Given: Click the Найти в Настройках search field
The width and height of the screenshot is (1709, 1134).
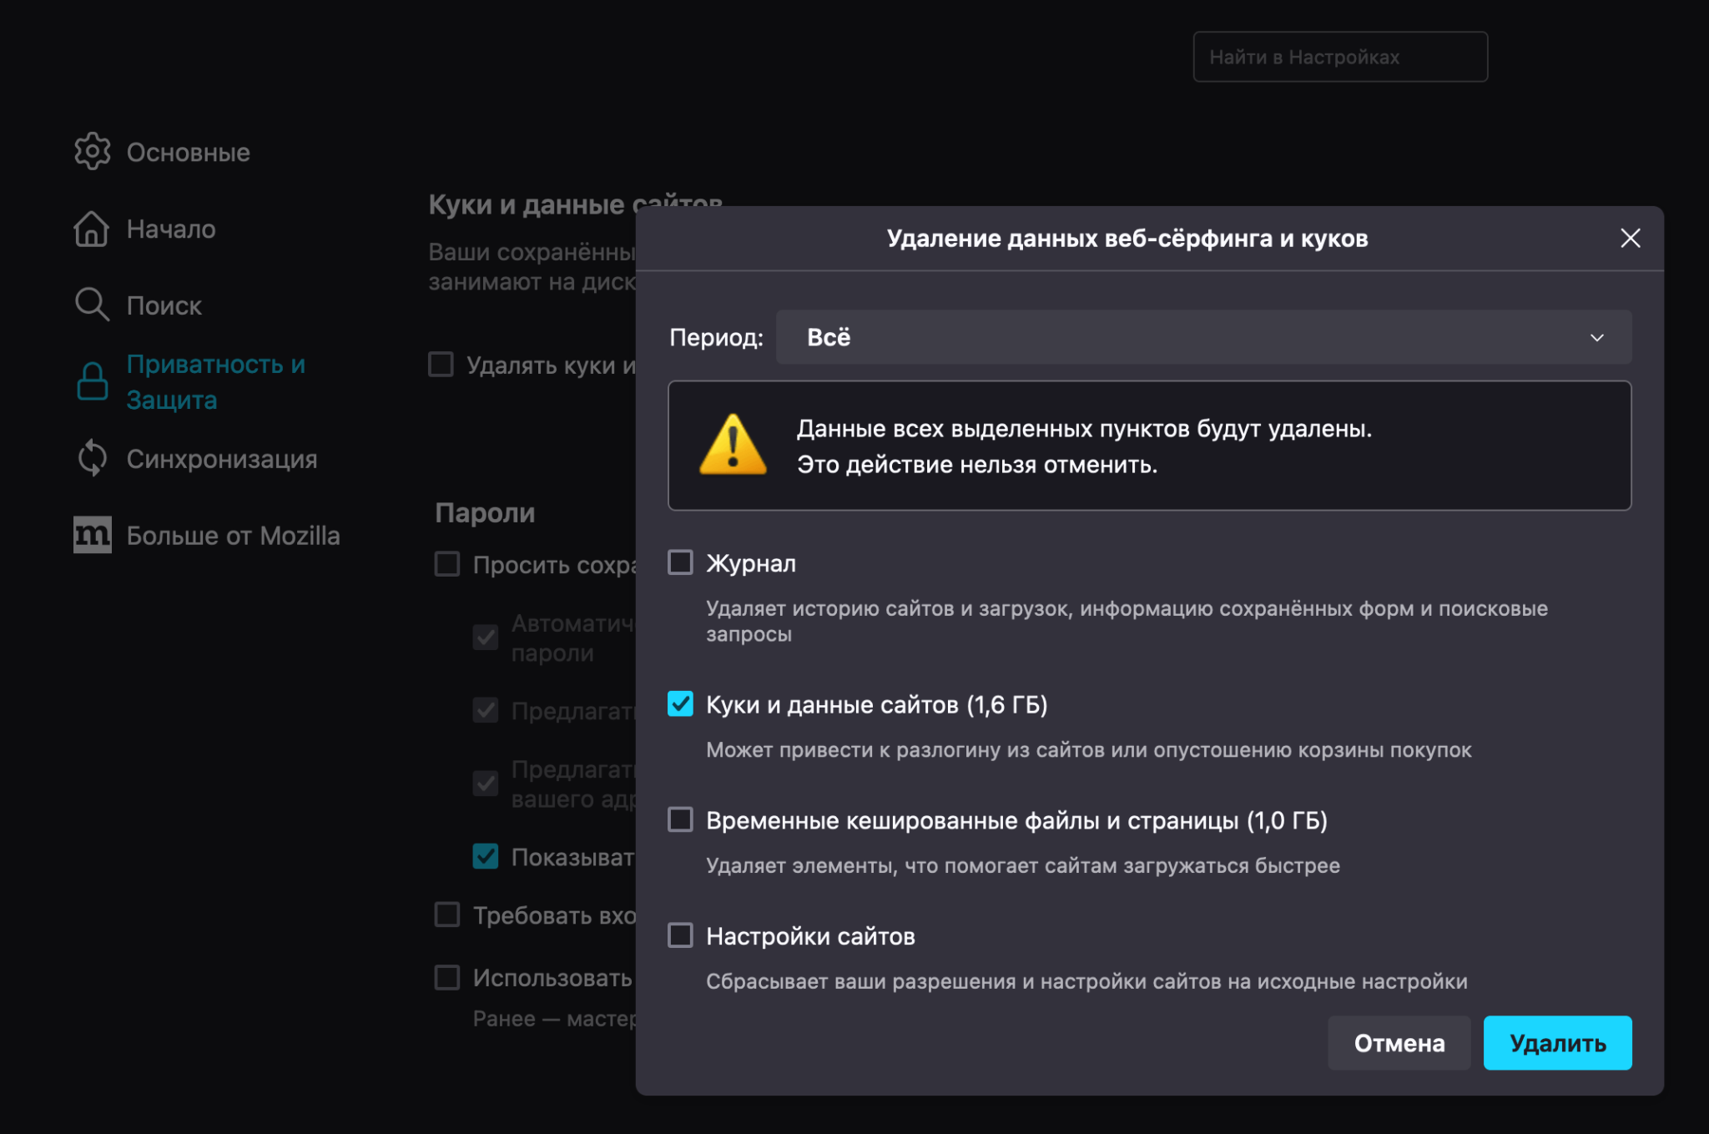Looking at the screenshot, I should [x=1340, y=56].
